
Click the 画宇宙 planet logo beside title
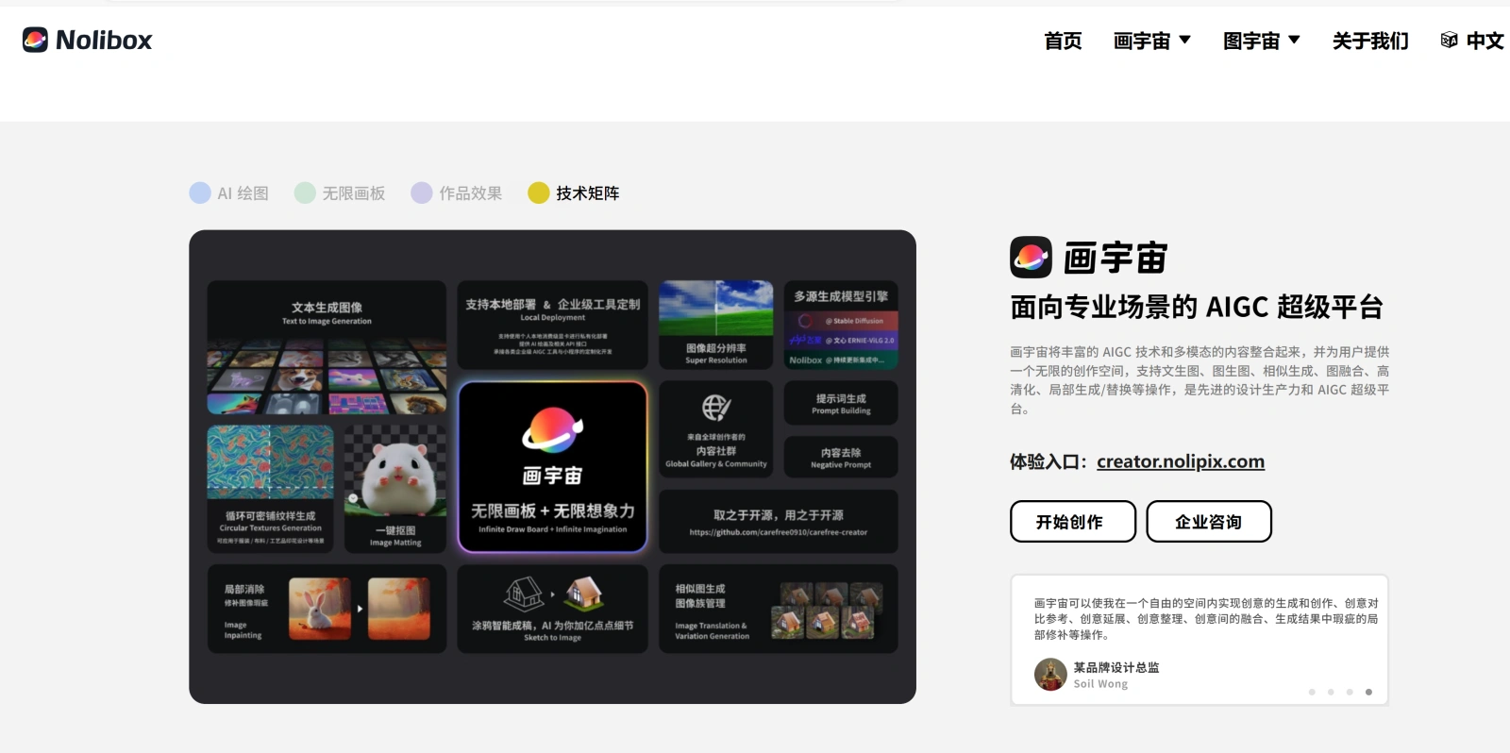(x=1031, y=257)
